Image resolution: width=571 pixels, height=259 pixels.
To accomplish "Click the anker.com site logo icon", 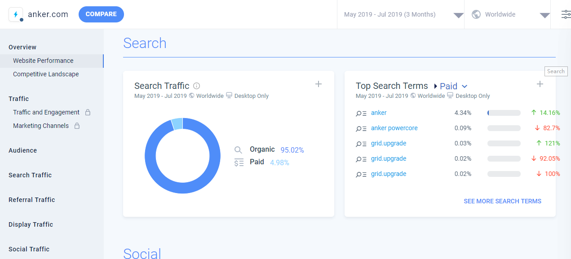I will 16,14.
